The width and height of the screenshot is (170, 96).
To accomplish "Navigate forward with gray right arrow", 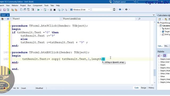I will (x=126, y=10).
